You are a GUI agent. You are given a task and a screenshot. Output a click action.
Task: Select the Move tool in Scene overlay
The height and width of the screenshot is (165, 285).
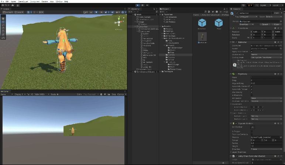click(3, 21)
